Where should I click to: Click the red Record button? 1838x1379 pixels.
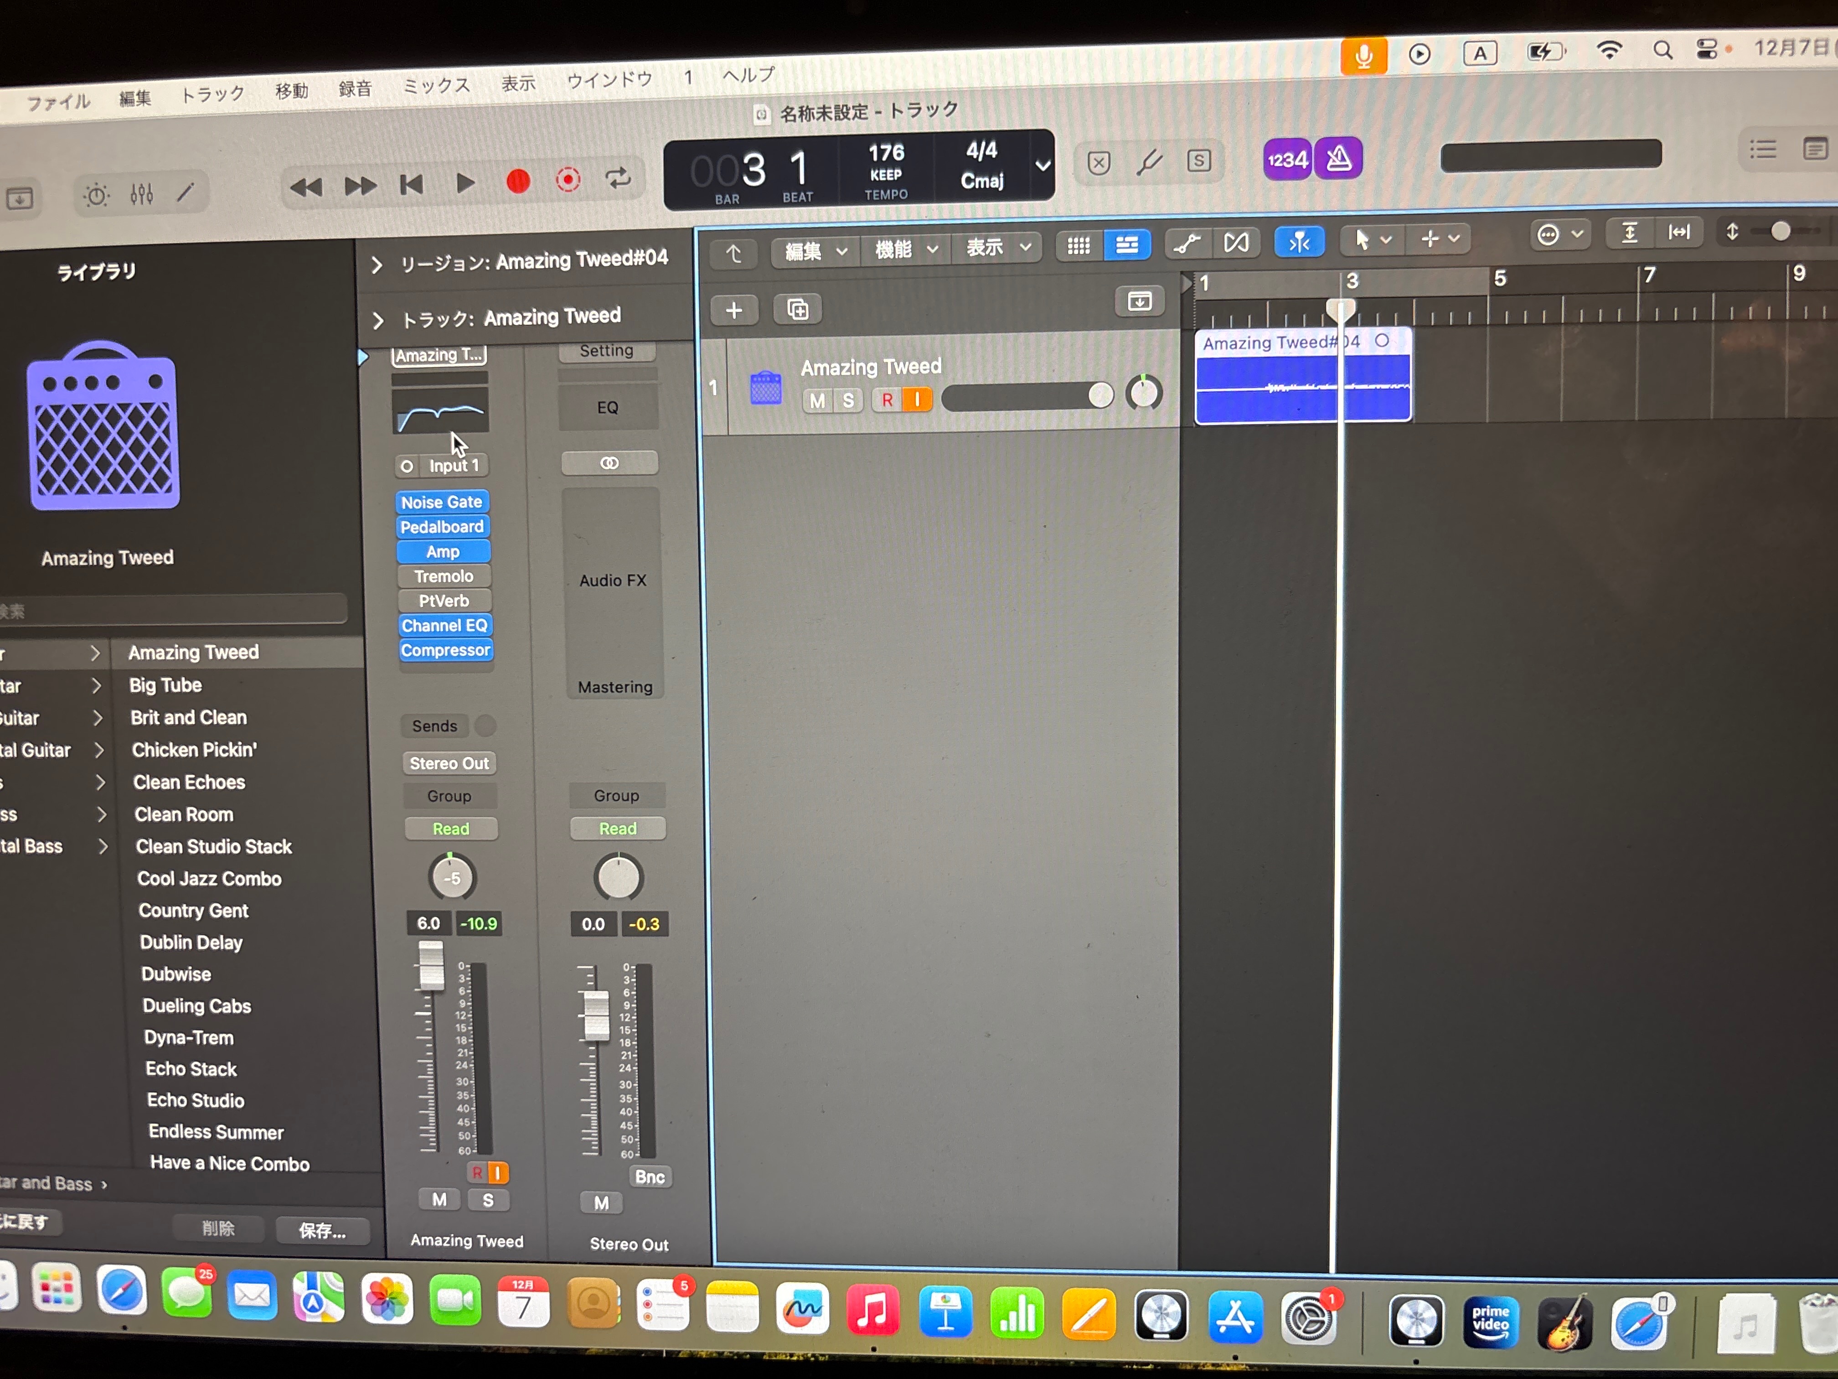pyautogui.click(x=518, y=181)
